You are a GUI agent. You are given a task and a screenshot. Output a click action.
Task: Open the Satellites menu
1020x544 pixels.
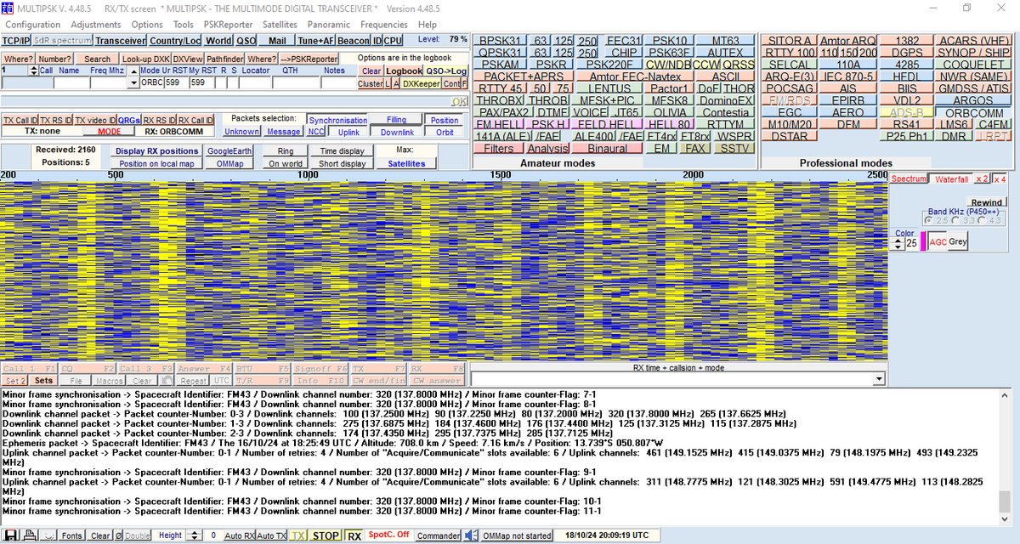point(279,25)
